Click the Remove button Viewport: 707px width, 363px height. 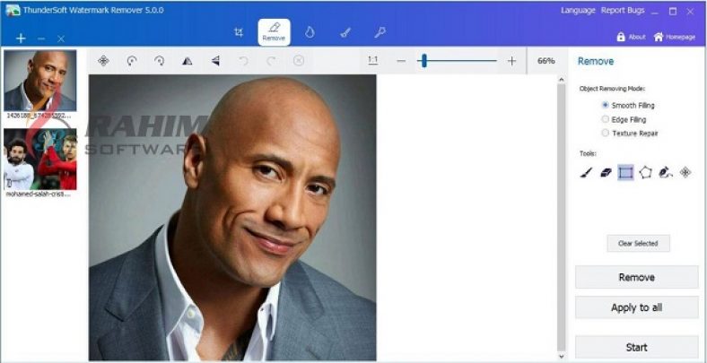(x=637, y=277)
